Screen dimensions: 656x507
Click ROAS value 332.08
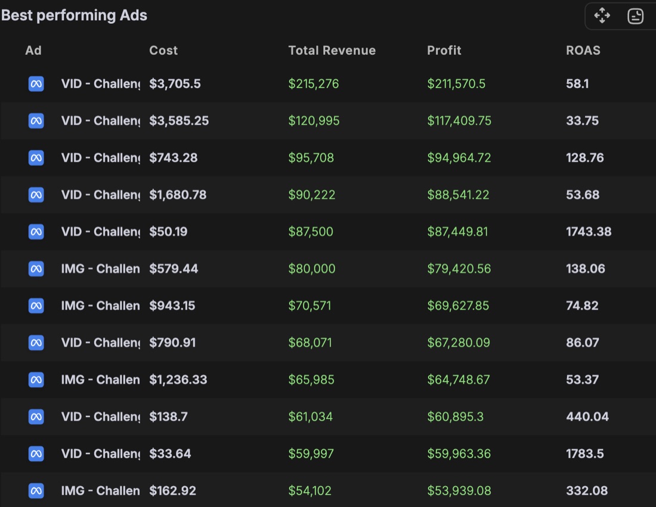coord(587,491)
